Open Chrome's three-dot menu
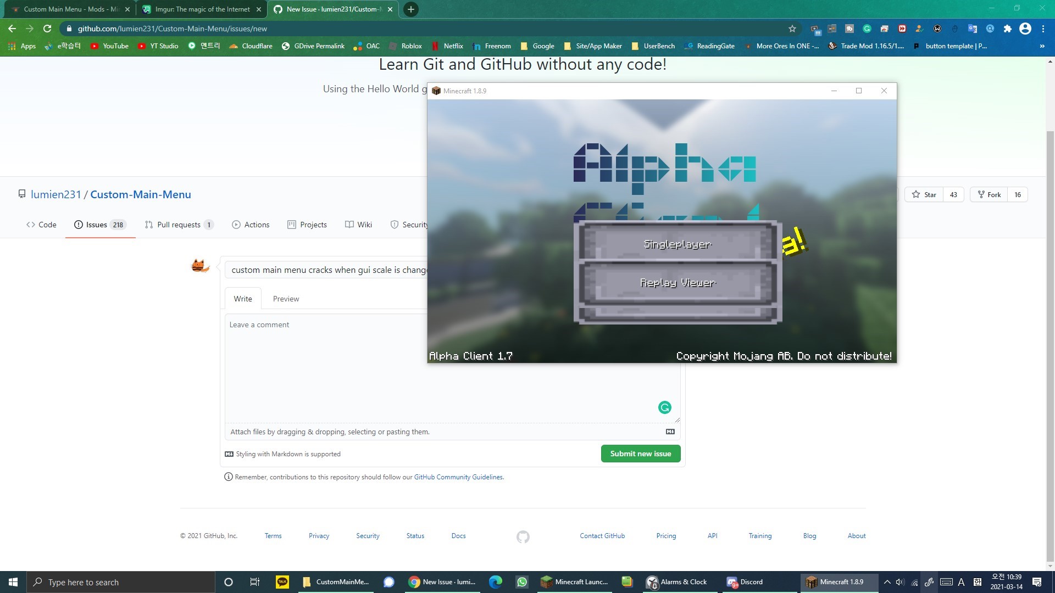Image resolution: width=1055 pixels, height=593 pixels. pos(1045,29)
